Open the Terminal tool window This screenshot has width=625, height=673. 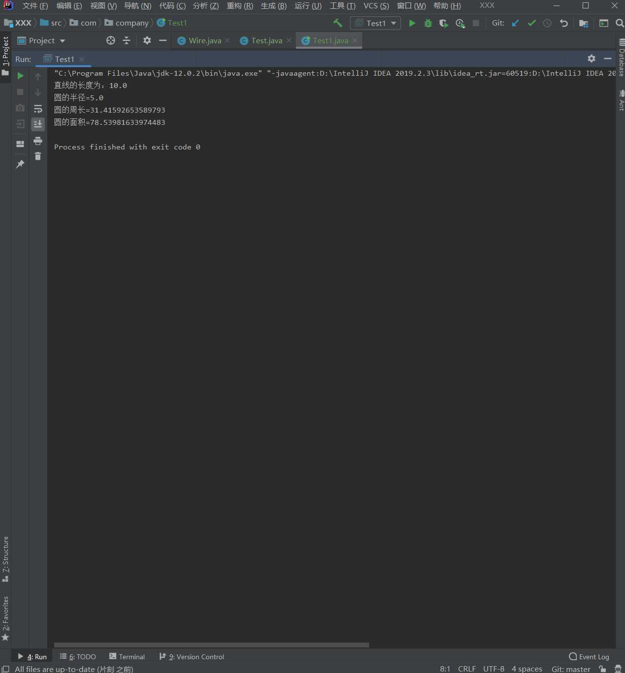click(127, 657)
